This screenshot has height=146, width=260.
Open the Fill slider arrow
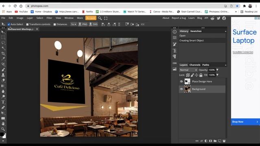(217, 75)
